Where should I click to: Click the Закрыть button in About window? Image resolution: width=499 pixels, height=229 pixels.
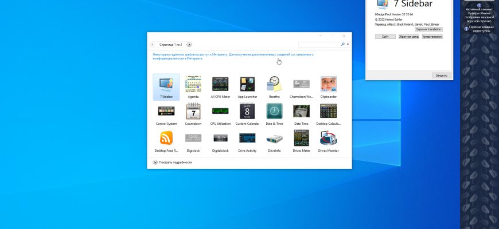[x=442, y=76]
